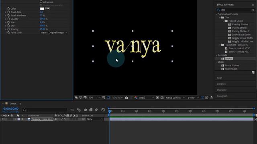Click the frame blending icon in the timeline
This screenshot has width=257, height=144.
91,110
